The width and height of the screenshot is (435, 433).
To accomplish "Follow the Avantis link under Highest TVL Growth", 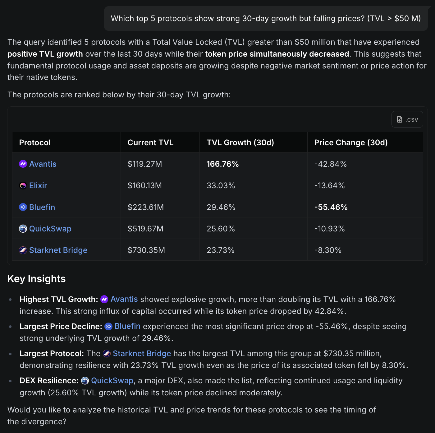I will pos(124,299).
